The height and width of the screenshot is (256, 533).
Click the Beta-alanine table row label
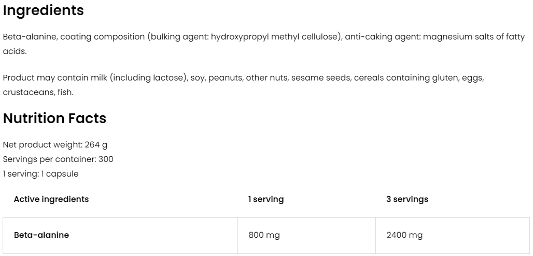click(41, 235)
